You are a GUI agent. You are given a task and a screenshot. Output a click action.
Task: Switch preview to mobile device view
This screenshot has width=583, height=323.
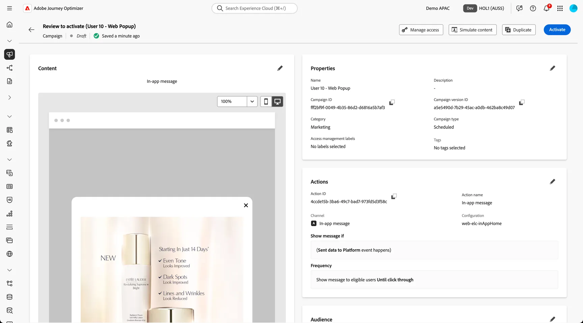(x=266, y=101)
